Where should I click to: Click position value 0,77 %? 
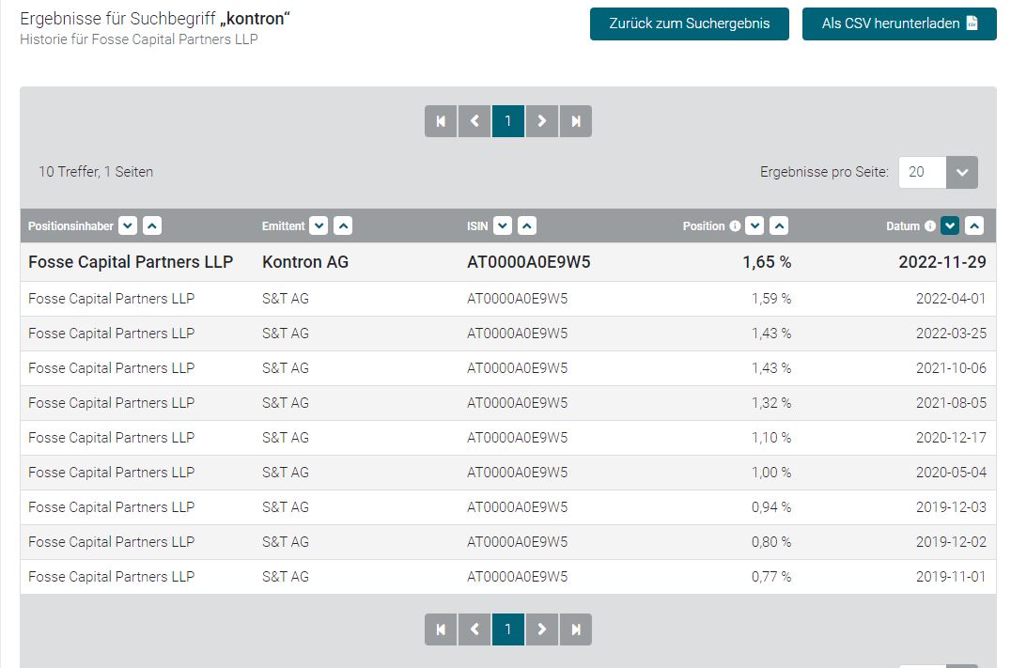point(771,577)
